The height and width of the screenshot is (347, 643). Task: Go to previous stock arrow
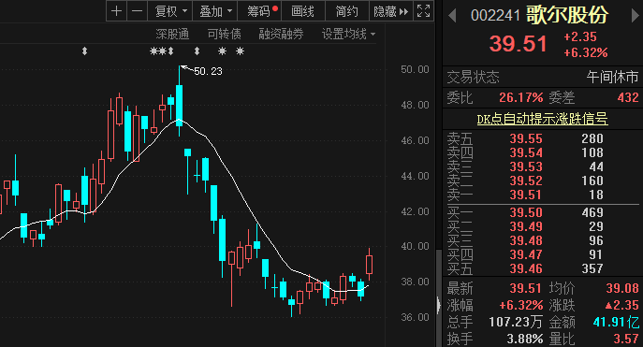452,16
